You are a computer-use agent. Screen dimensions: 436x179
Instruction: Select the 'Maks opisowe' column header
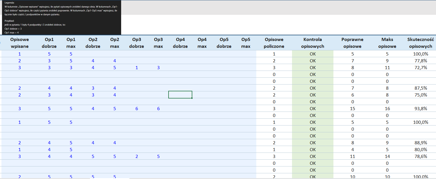pos(387,43)
